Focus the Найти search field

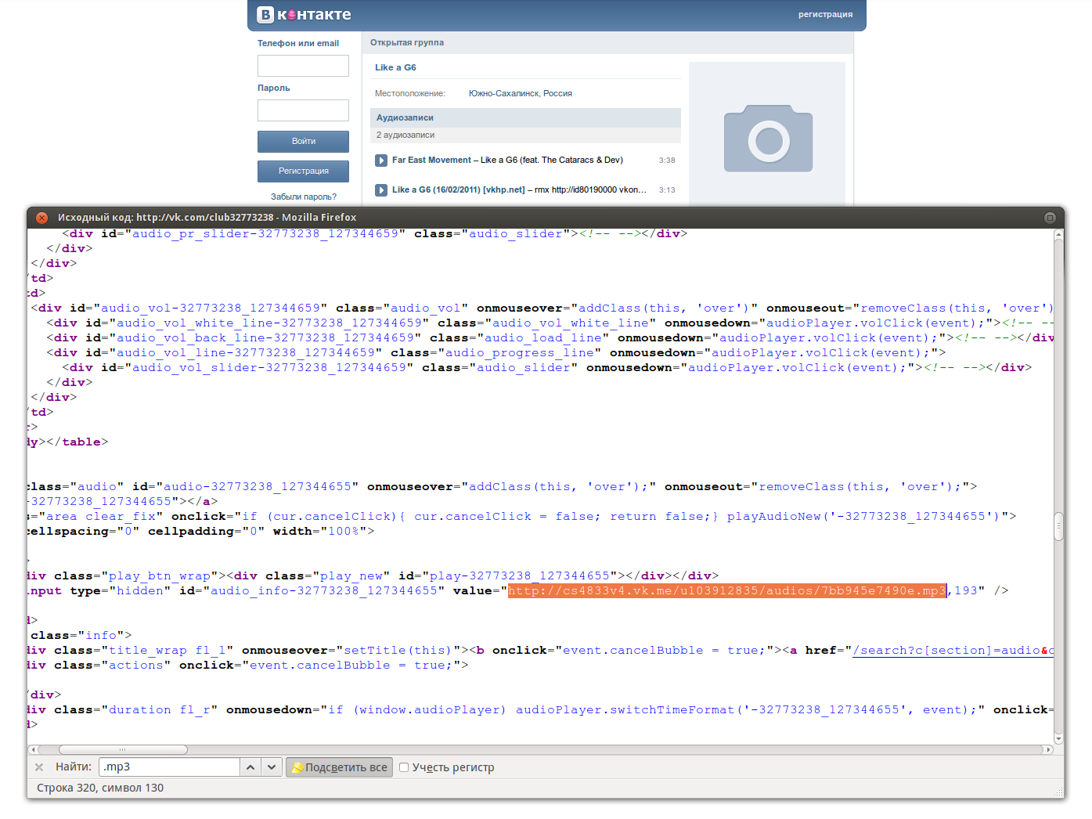(170, 767)
